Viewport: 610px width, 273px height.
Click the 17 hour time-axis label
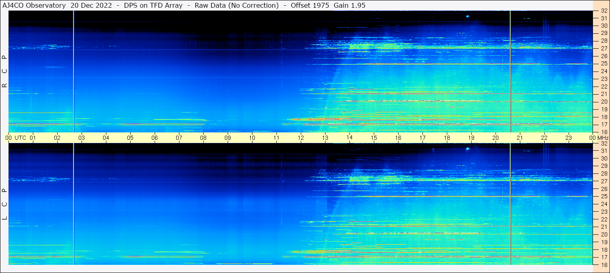click(x=422, y=138)
